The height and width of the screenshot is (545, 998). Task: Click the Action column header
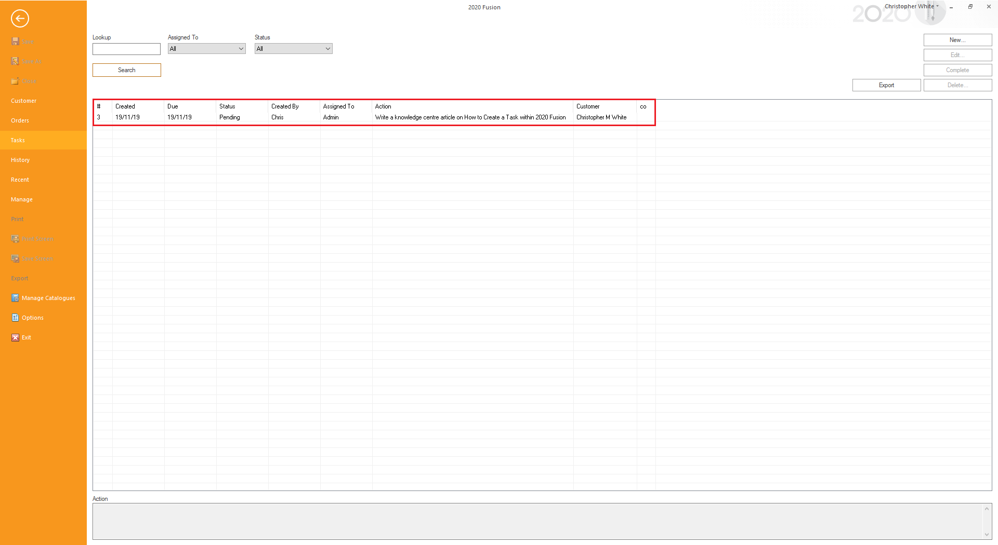[473, 106]
